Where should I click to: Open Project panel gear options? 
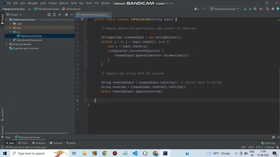coord(66,14)
